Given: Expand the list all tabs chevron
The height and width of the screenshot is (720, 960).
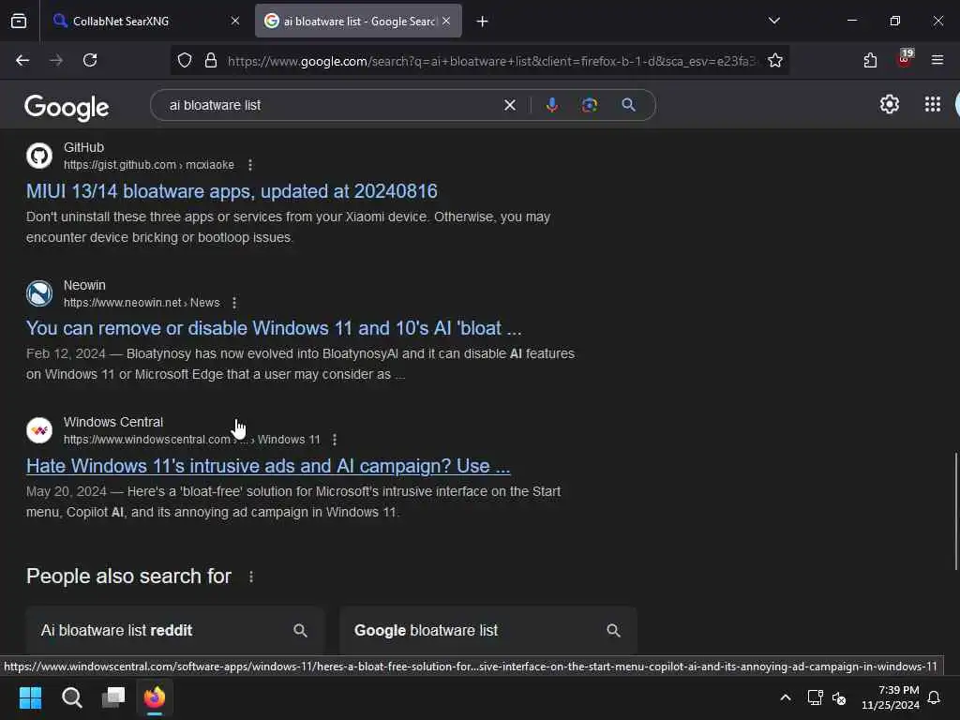Looking at the screenshot, I should [774, 21].
